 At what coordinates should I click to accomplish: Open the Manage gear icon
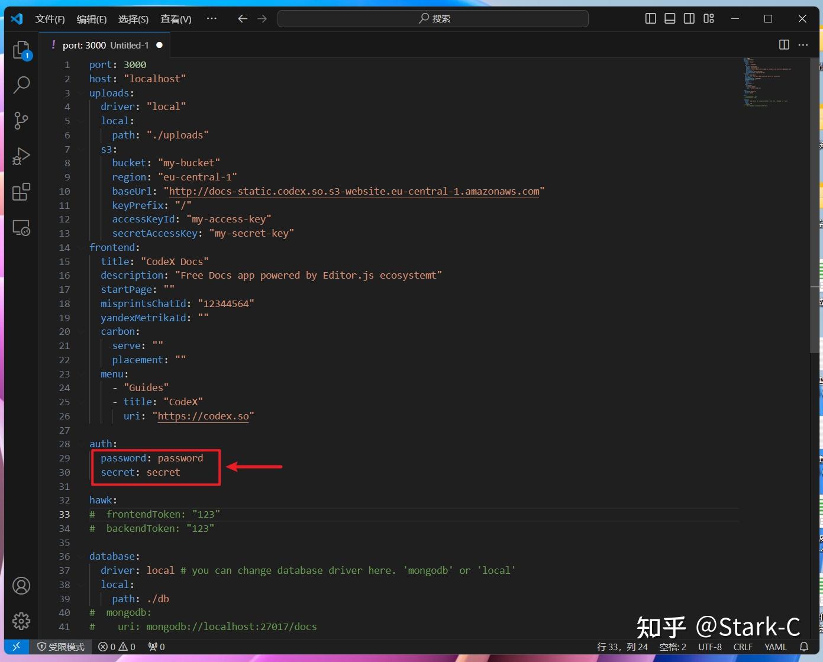tap(21, 621)
